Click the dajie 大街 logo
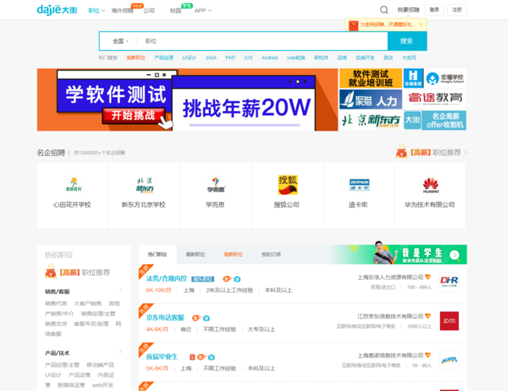This screenshot has height=391, width=508. tap(57, 9)
